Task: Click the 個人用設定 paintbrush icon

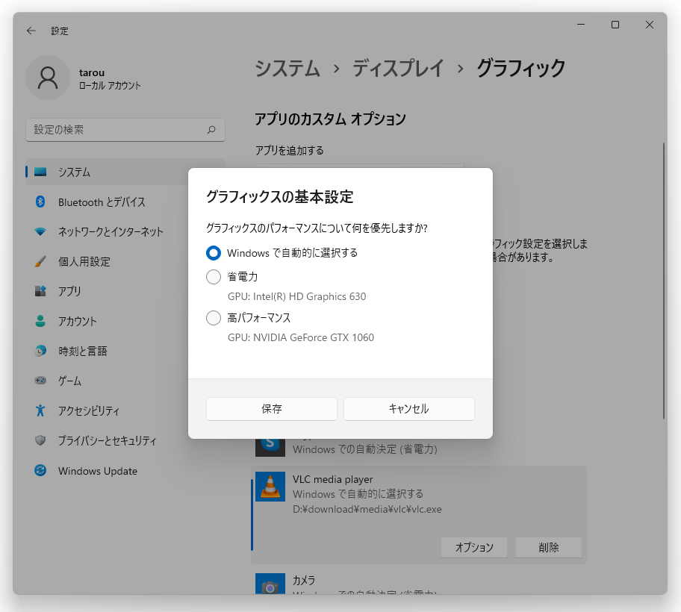Action: pyautogui.click(x=40, y=261)
